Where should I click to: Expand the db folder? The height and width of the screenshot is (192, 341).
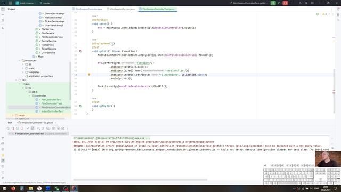point(23,65)
